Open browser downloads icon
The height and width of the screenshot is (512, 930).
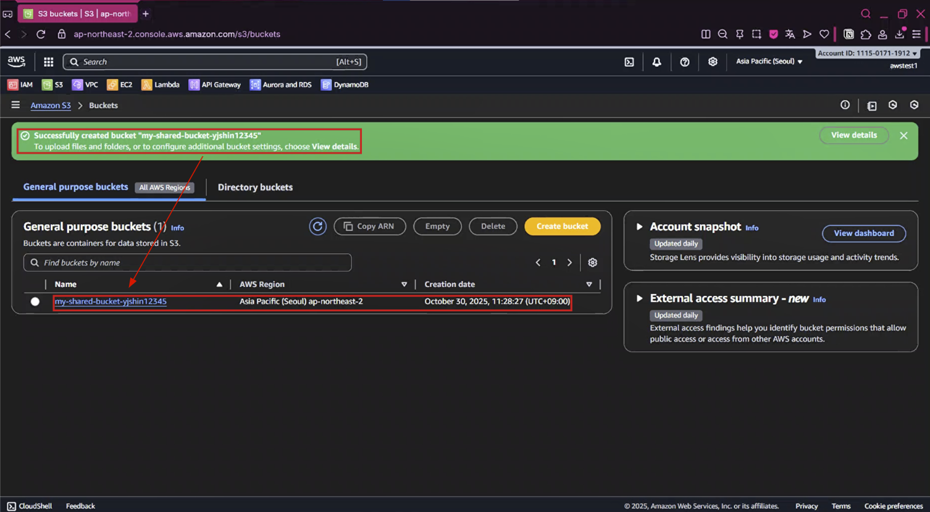tap(900, 34)
